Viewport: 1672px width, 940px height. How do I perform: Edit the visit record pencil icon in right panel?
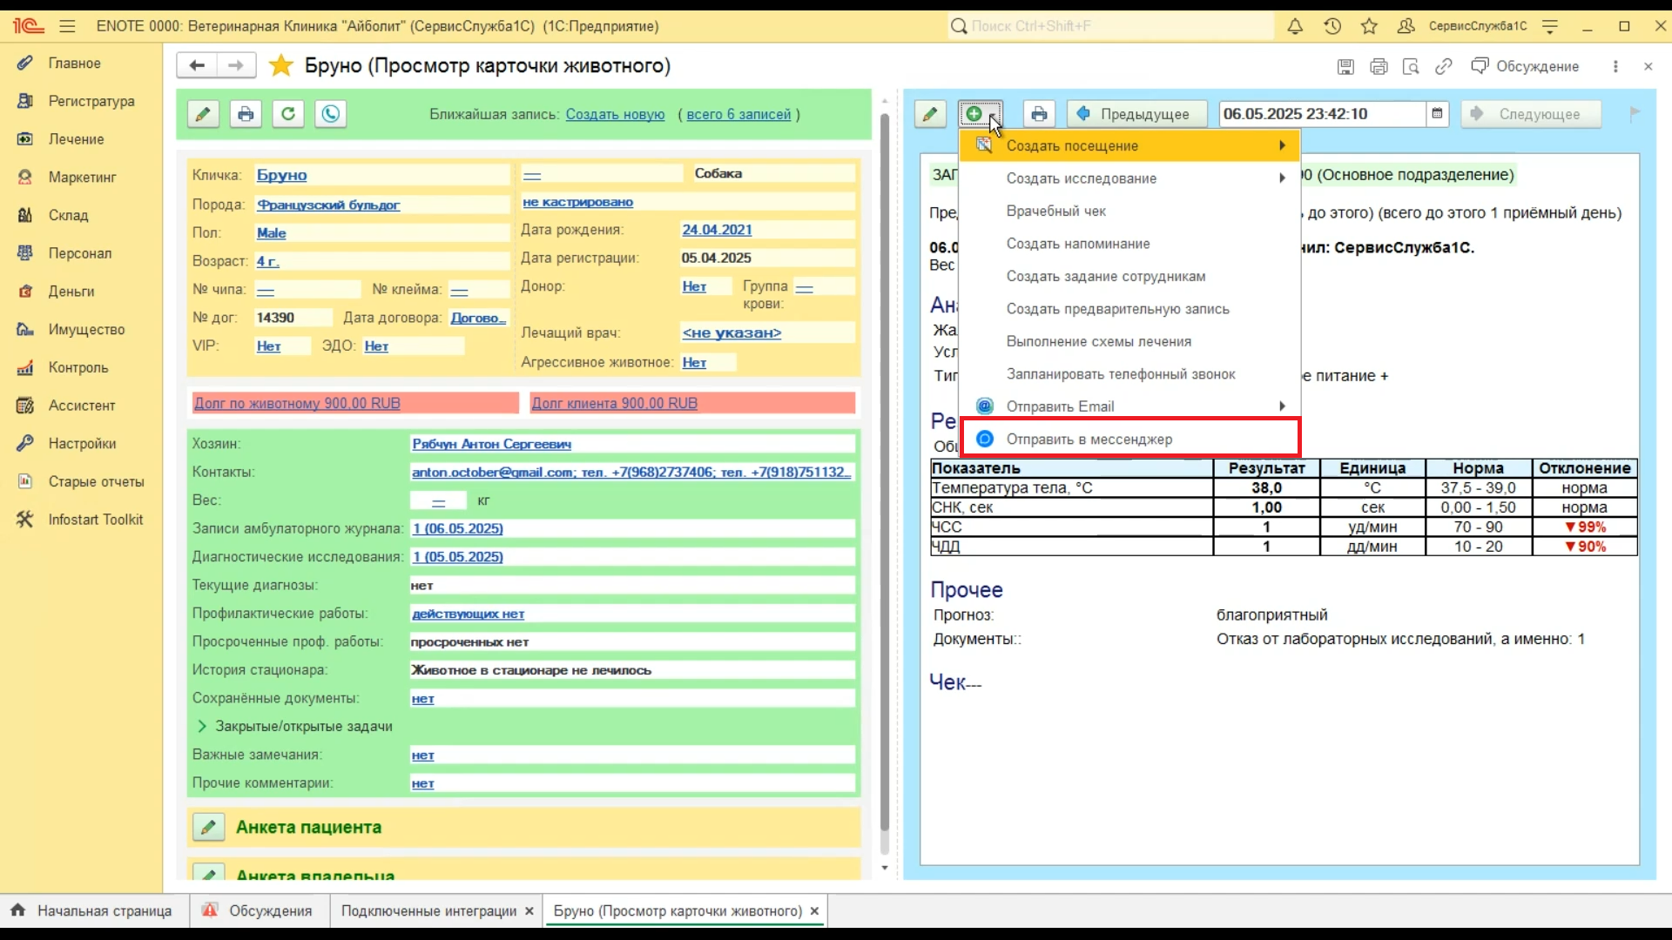tap(930, 114)
